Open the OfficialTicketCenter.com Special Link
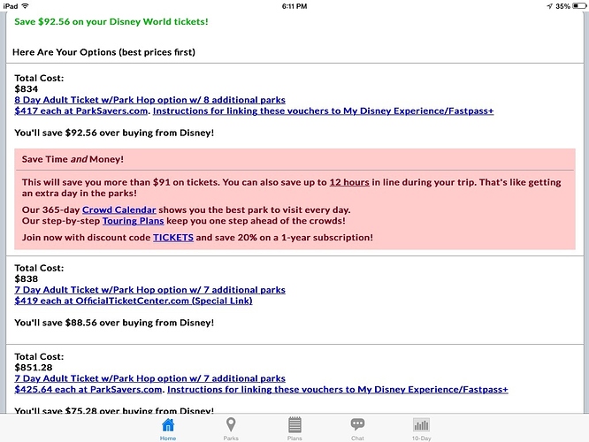 [x=133, y=301]
